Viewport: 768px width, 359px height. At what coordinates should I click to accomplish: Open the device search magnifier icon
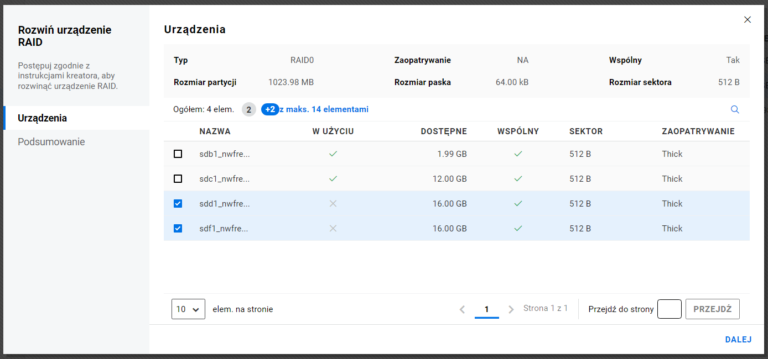click(735, 109)
